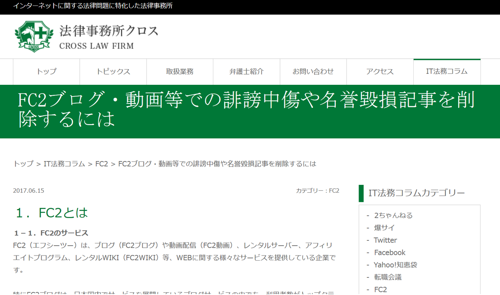
Task: Open the 取扱業務 navigation tab
Action: [x=180, y=72]
